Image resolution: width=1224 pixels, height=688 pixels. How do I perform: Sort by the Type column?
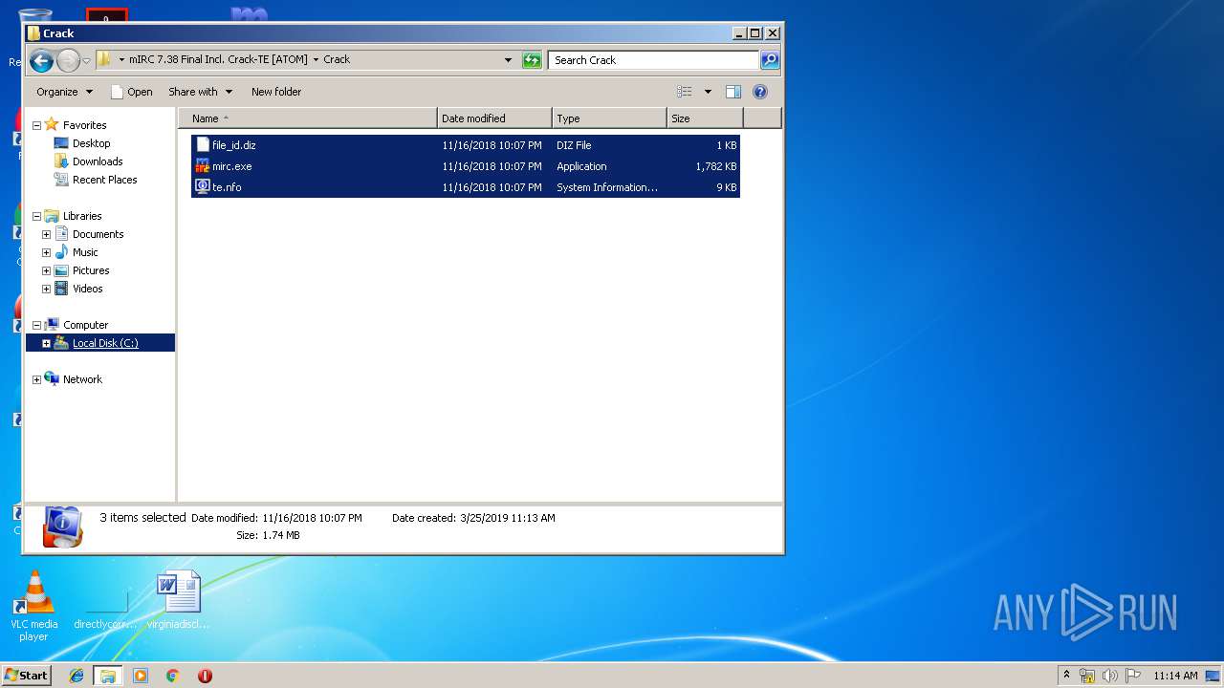[609, 118]
